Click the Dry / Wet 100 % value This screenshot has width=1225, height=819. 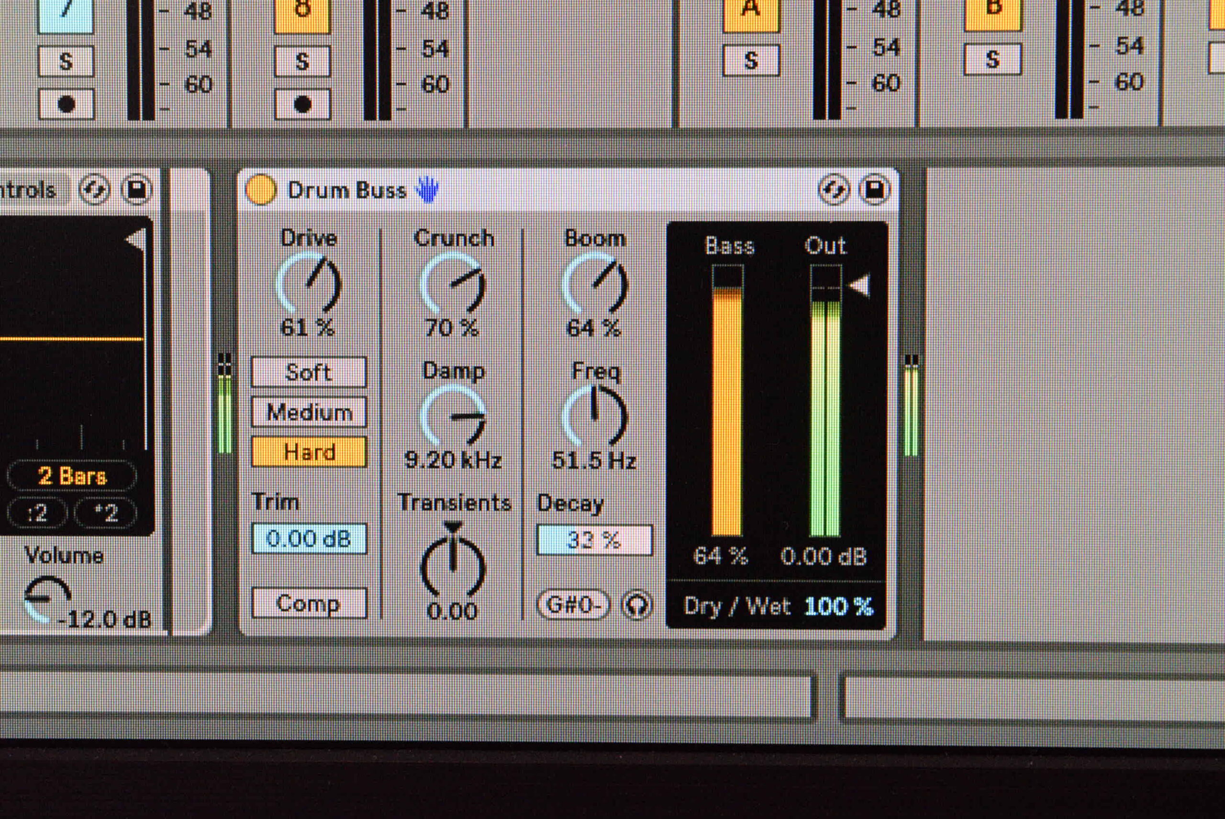[x=838, y=606]
